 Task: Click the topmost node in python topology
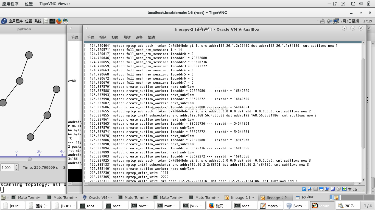(29, 55)
